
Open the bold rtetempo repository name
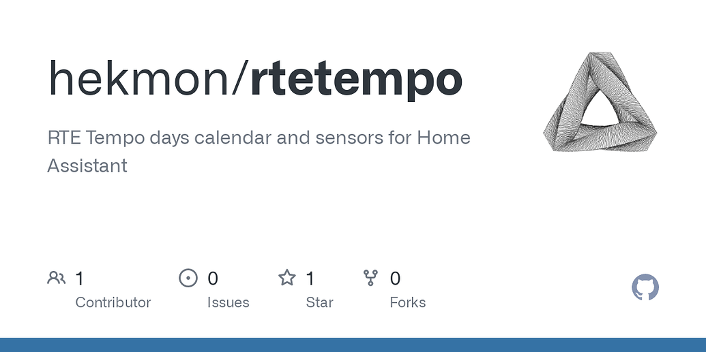[x=356, y=79]
